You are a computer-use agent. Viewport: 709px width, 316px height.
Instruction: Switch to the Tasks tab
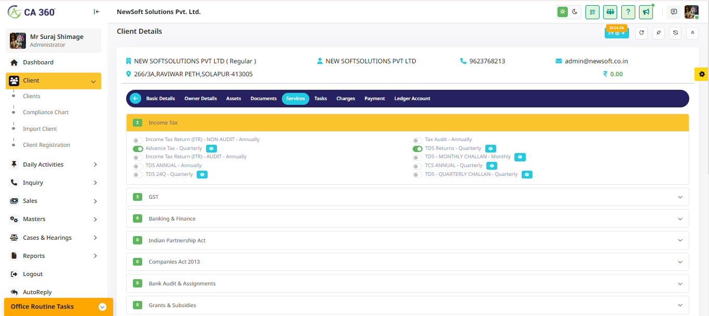(321, 99)
